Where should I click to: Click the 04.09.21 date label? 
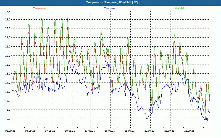30,131
